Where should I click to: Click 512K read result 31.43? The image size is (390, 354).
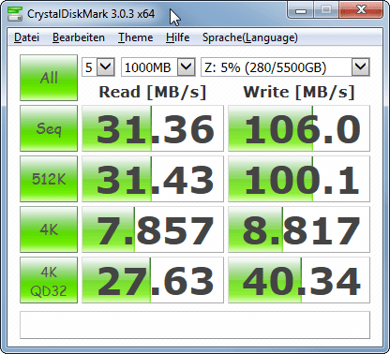click(x=153, y=179)
